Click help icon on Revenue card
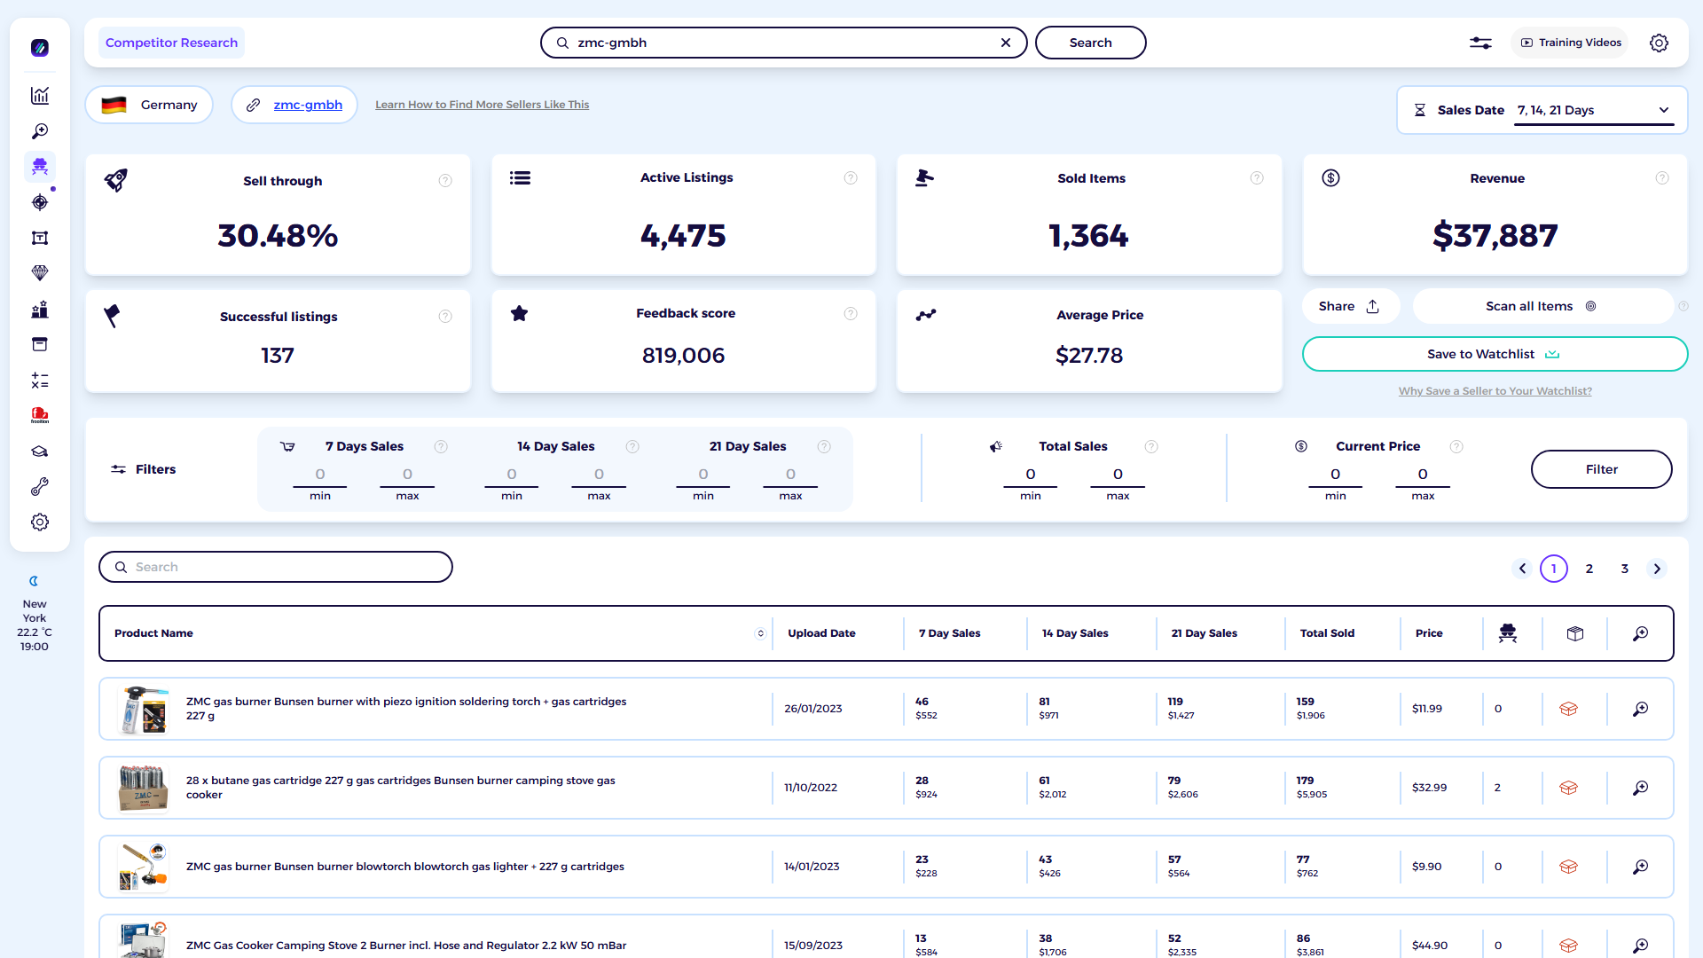 coord(1662,178)
